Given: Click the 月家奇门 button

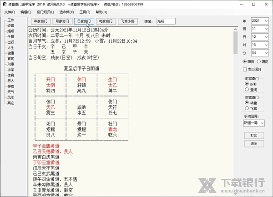Looking at the screenshot, I should pos(62,21).
